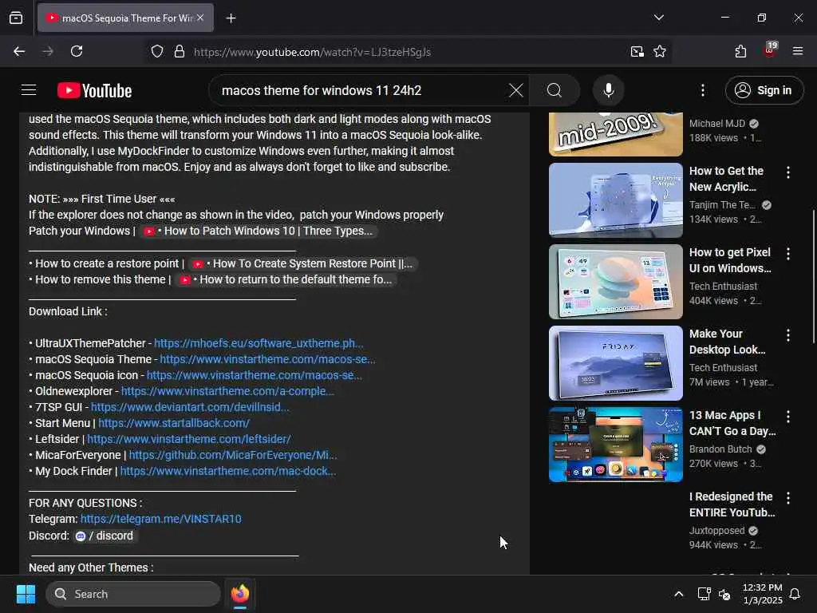Close the macOS Sequoia Theme tab
Screen dimensions: 817x613
coord(200,18)
